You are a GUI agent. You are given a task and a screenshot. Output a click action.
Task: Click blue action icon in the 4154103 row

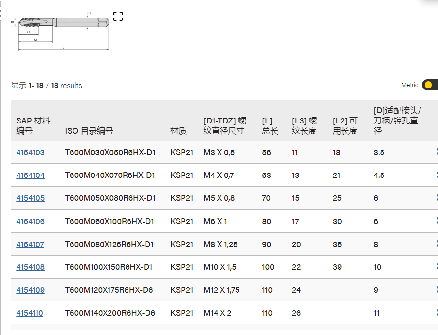coord(436,152)
